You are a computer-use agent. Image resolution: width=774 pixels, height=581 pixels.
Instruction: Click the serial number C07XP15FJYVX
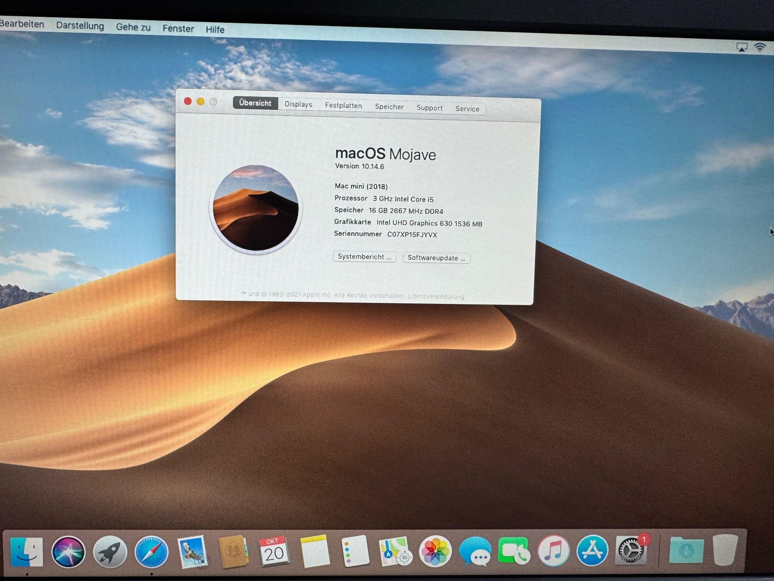point(412,235)
